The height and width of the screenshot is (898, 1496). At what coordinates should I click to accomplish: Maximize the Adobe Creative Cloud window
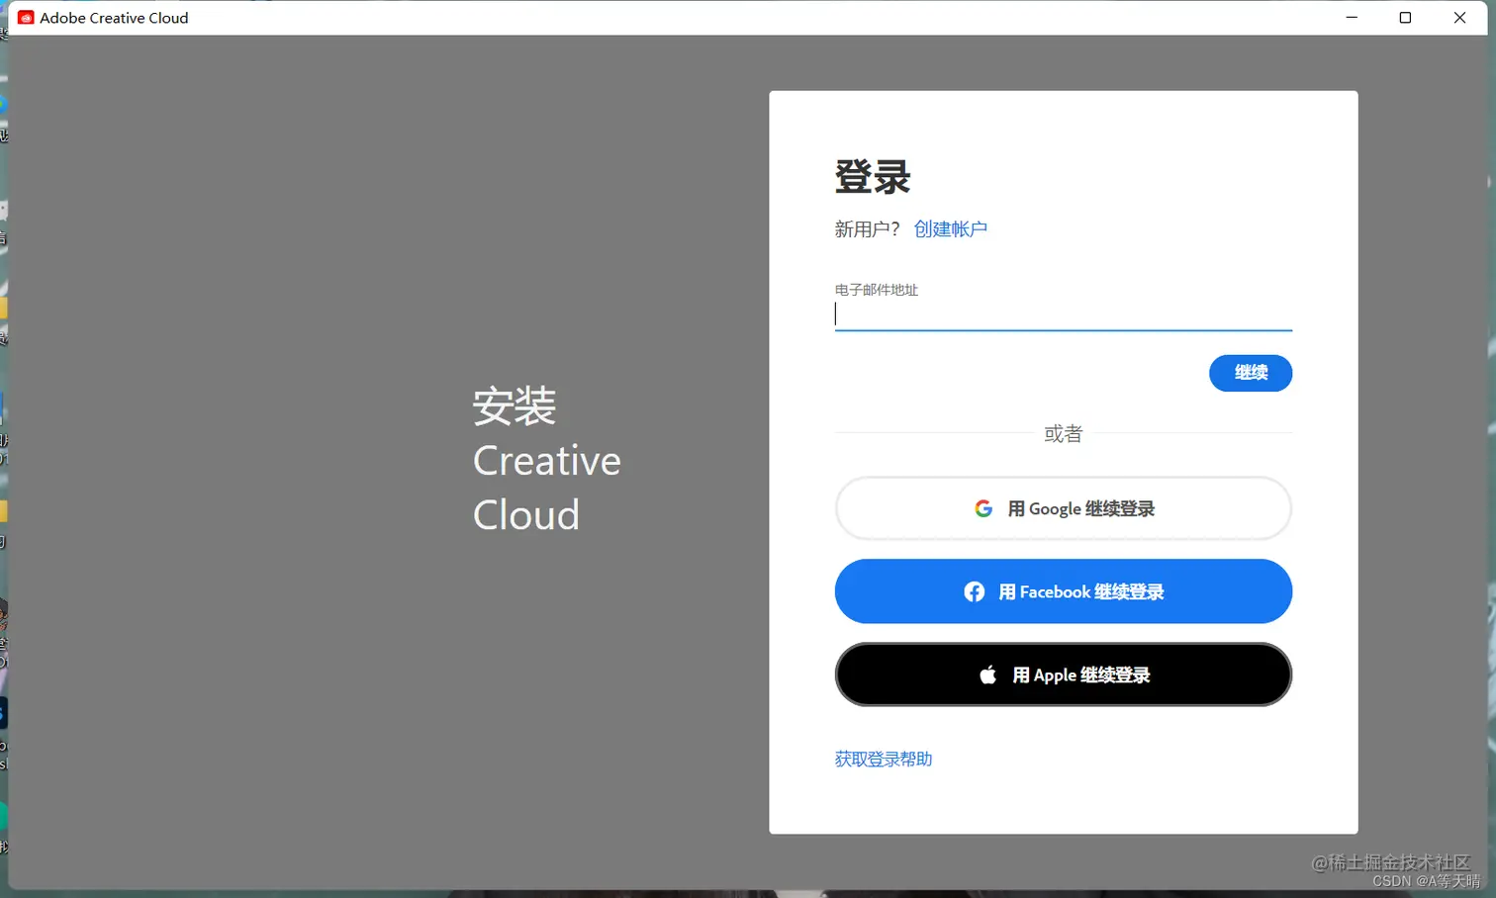(1405, 18)
